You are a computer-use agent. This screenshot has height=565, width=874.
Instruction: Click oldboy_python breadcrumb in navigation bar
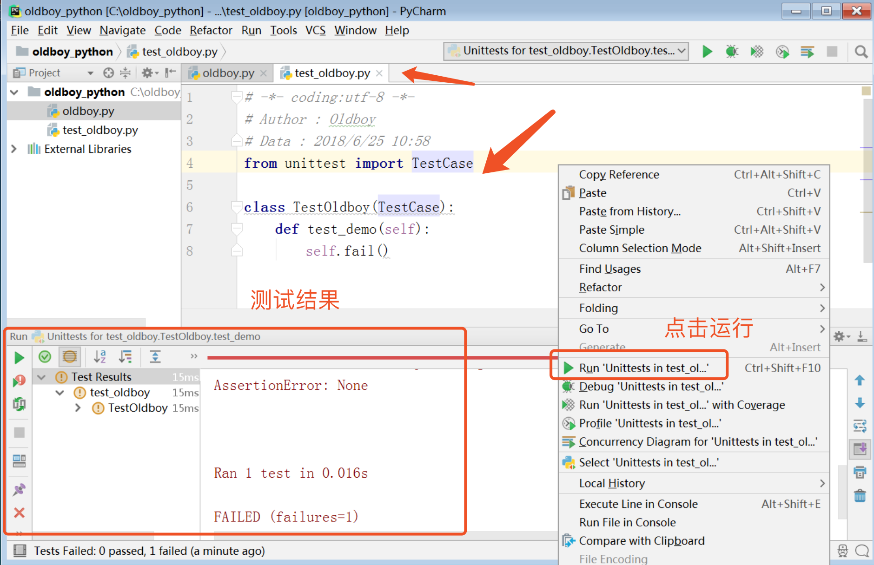pos(65,52)
